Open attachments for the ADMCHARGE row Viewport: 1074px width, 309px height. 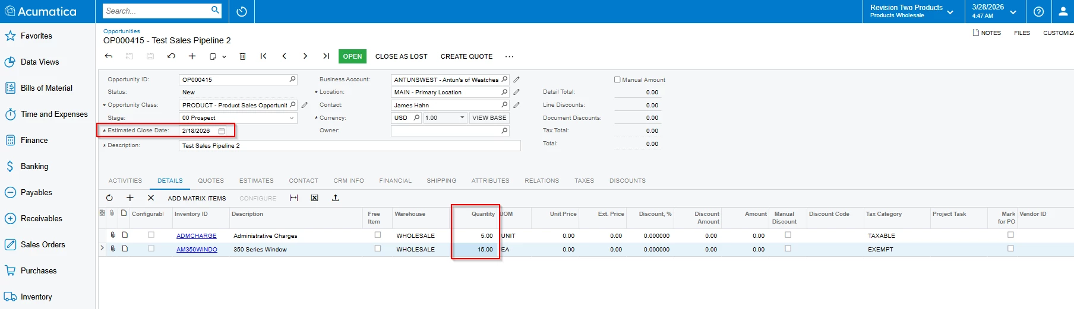113,235
